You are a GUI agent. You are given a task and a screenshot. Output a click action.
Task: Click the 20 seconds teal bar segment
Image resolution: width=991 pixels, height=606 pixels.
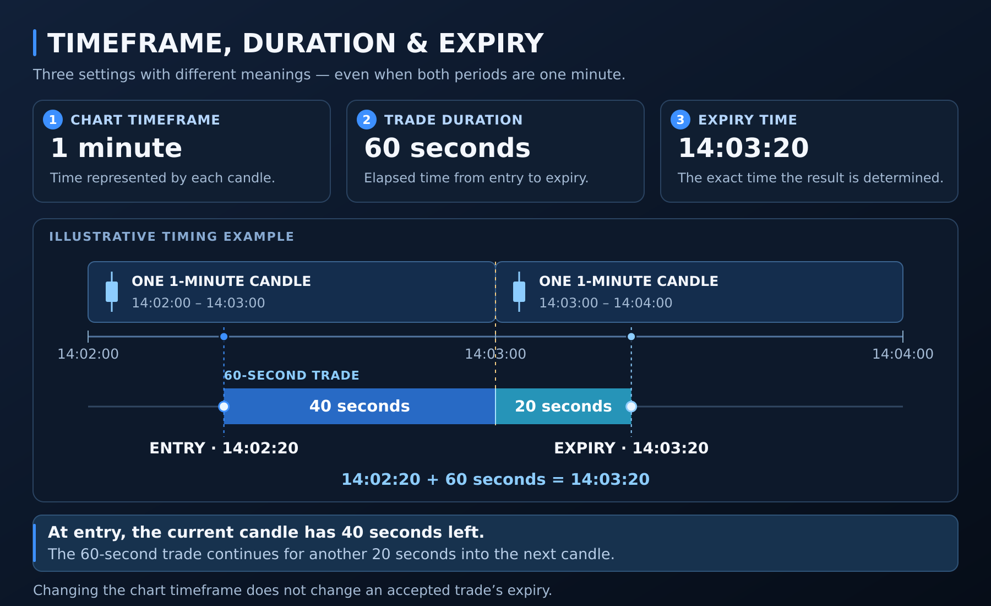[x=563, y=407]
